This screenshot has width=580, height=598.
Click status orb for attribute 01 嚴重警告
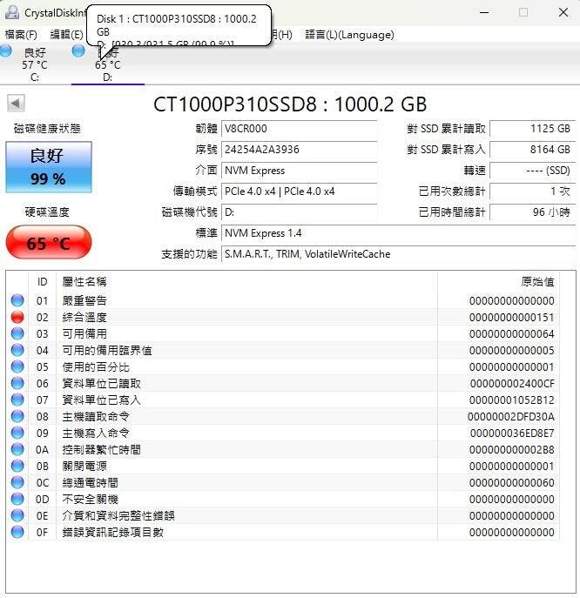pyautogui.click(x=17, y=300)
